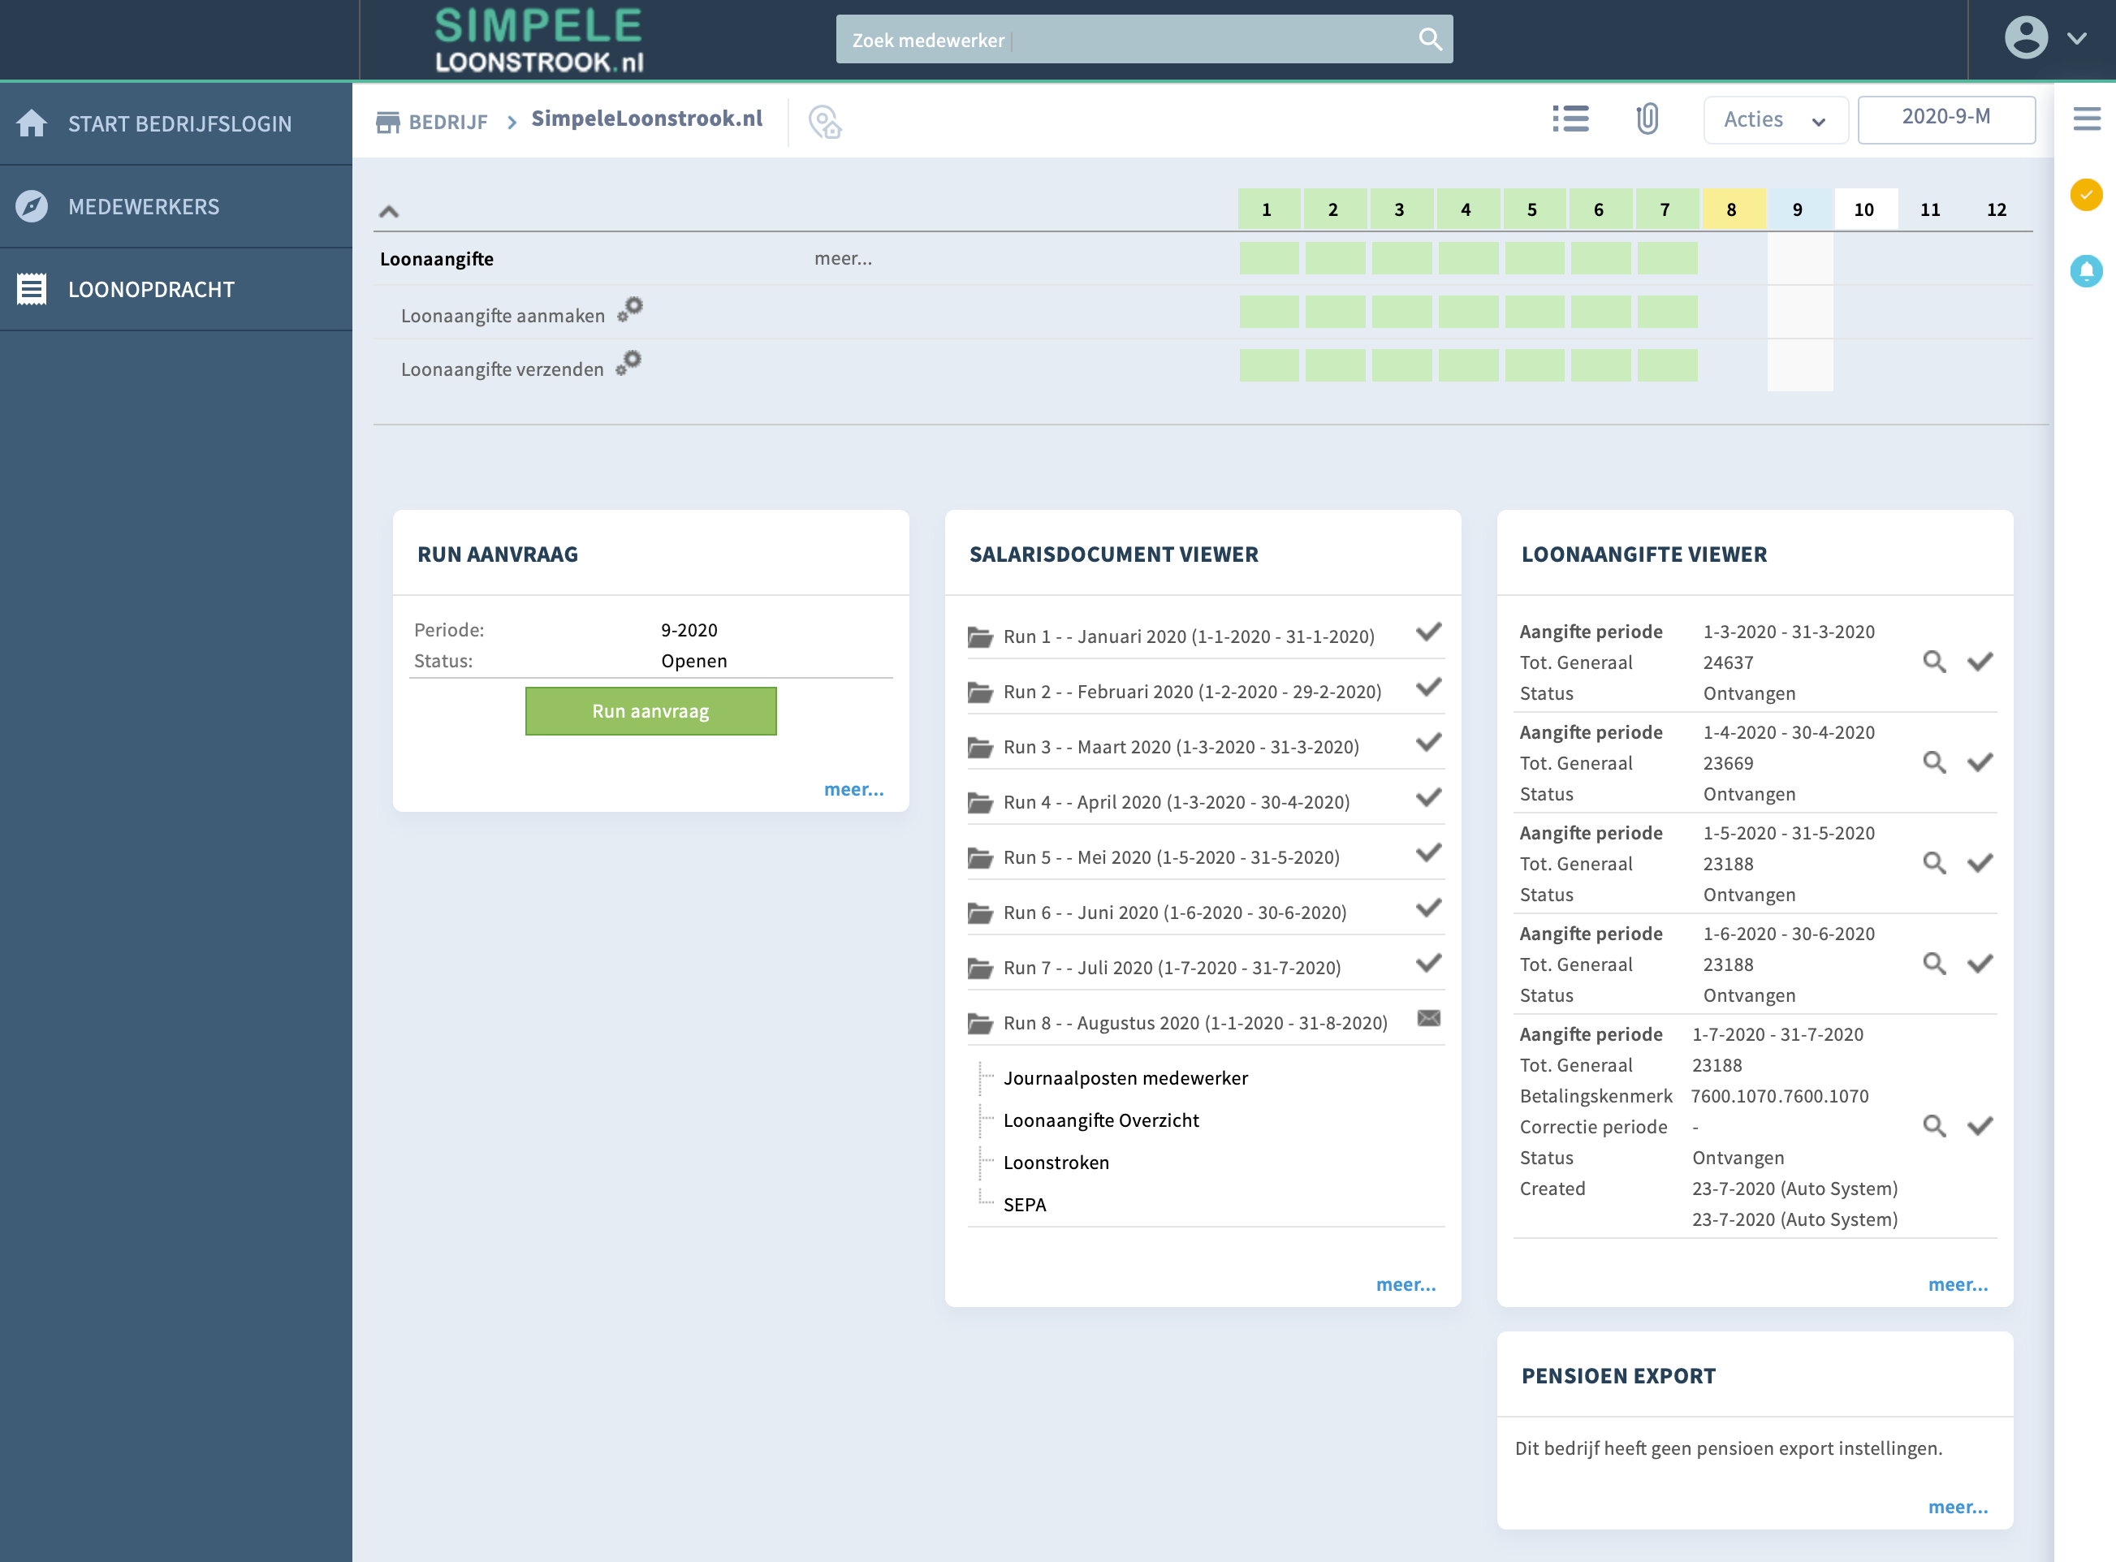The height and width of the screenshot is (1562, 2116).
Task: Click the search magnifier in Zoek medewerker
Action: tap(1430, 39)
